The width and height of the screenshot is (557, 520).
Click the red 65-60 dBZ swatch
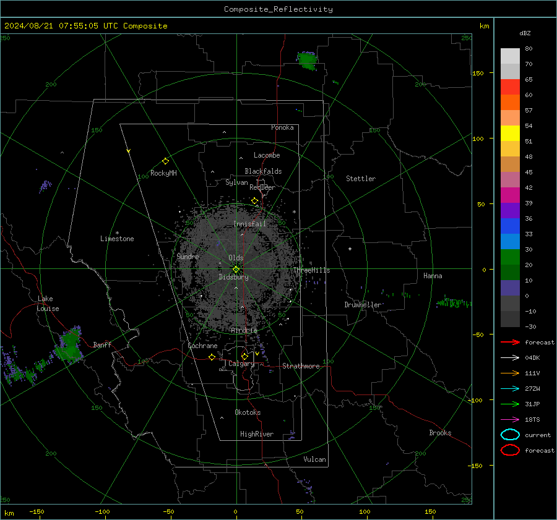tap(510, 87)
